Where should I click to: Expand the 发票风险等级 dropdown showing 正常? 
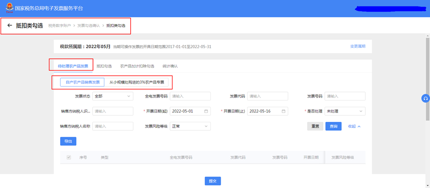click(190, 126)
